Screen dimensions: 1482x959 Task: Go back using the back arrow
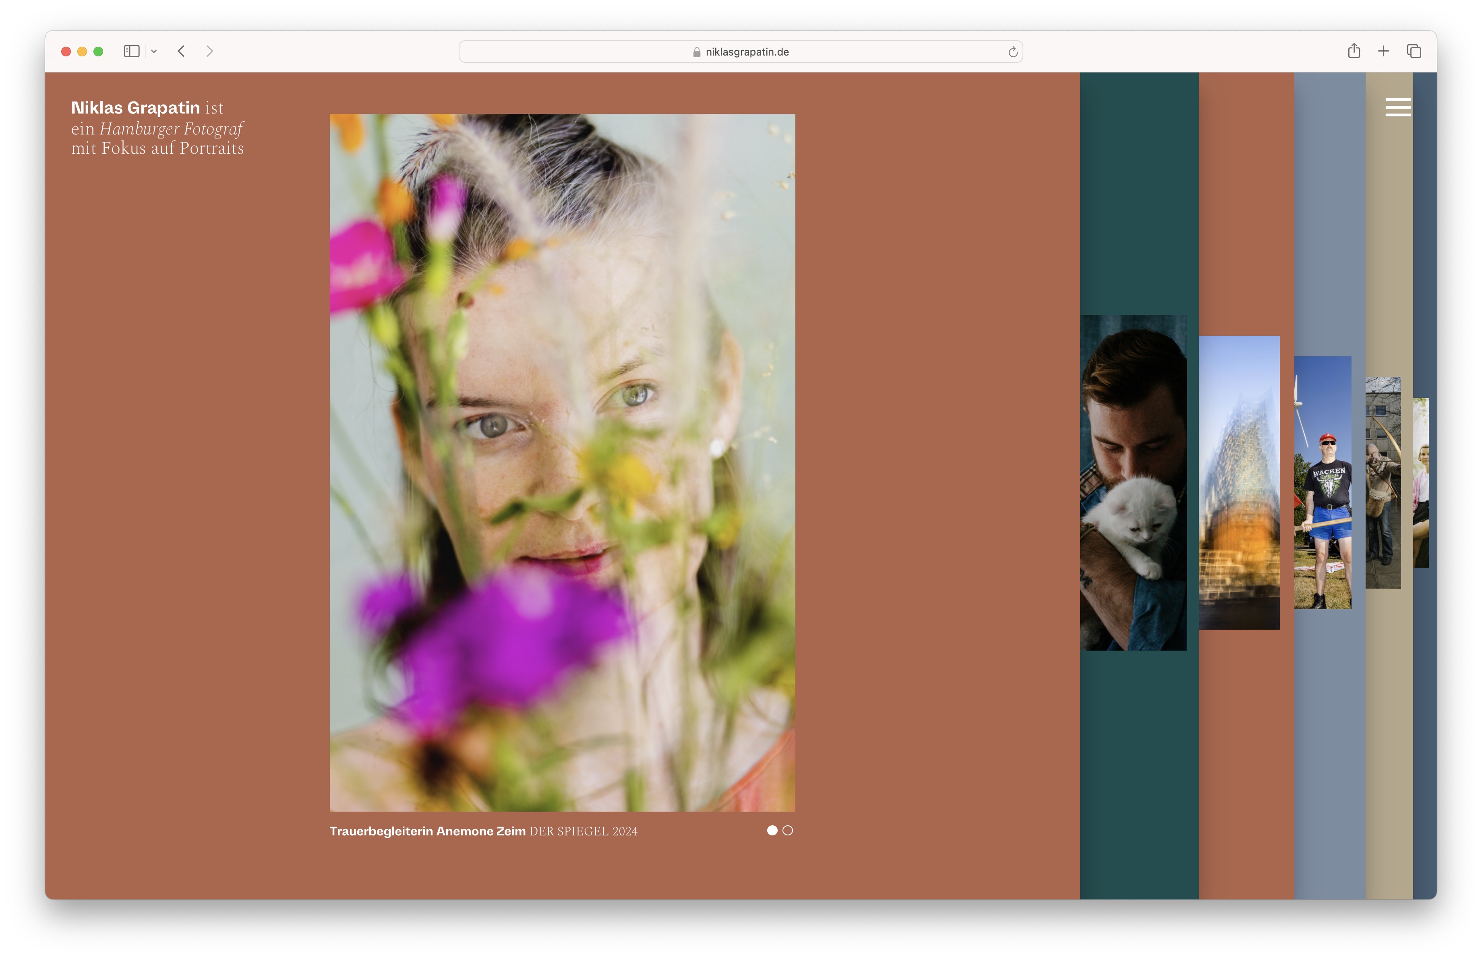point(181,52)
